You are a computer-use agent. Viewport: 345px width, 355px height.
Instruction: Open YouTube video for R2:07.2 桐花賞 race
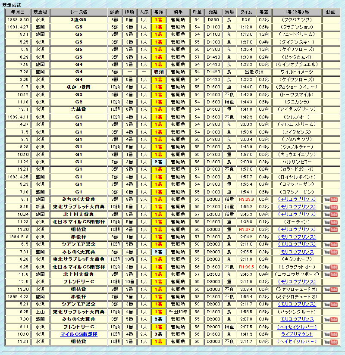[331, 230]
